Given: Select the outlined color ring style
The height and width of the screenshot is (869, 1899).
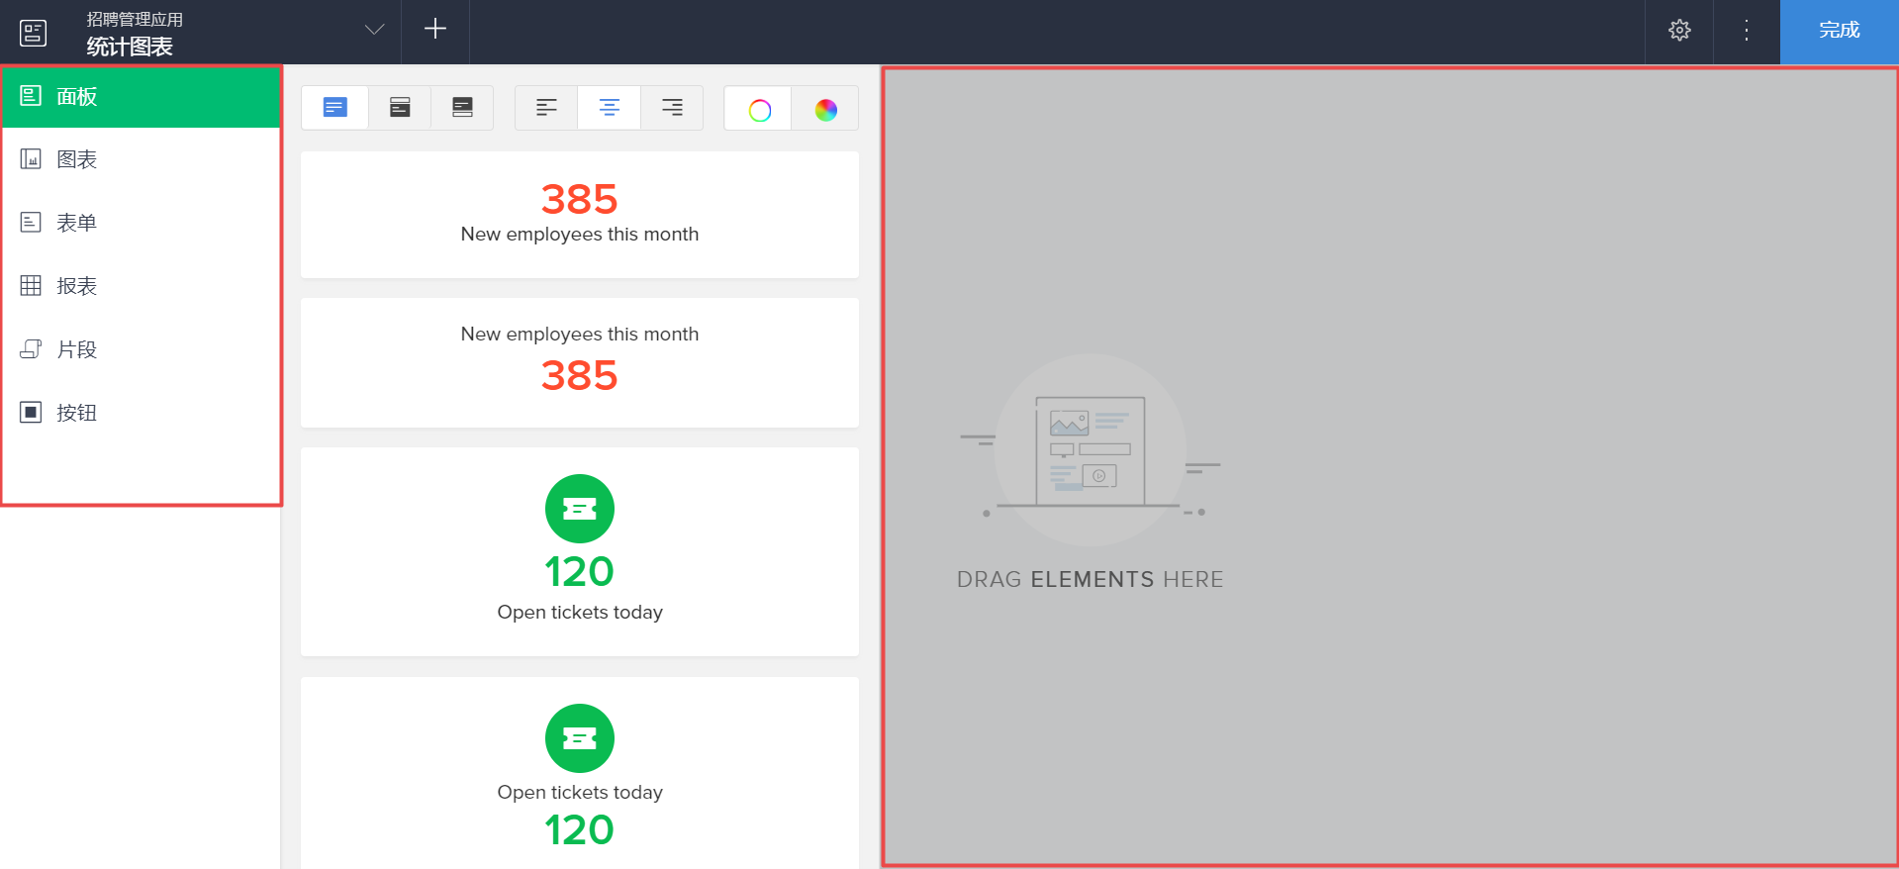Looking at the screenshot, I should click(x=759, y=109).
